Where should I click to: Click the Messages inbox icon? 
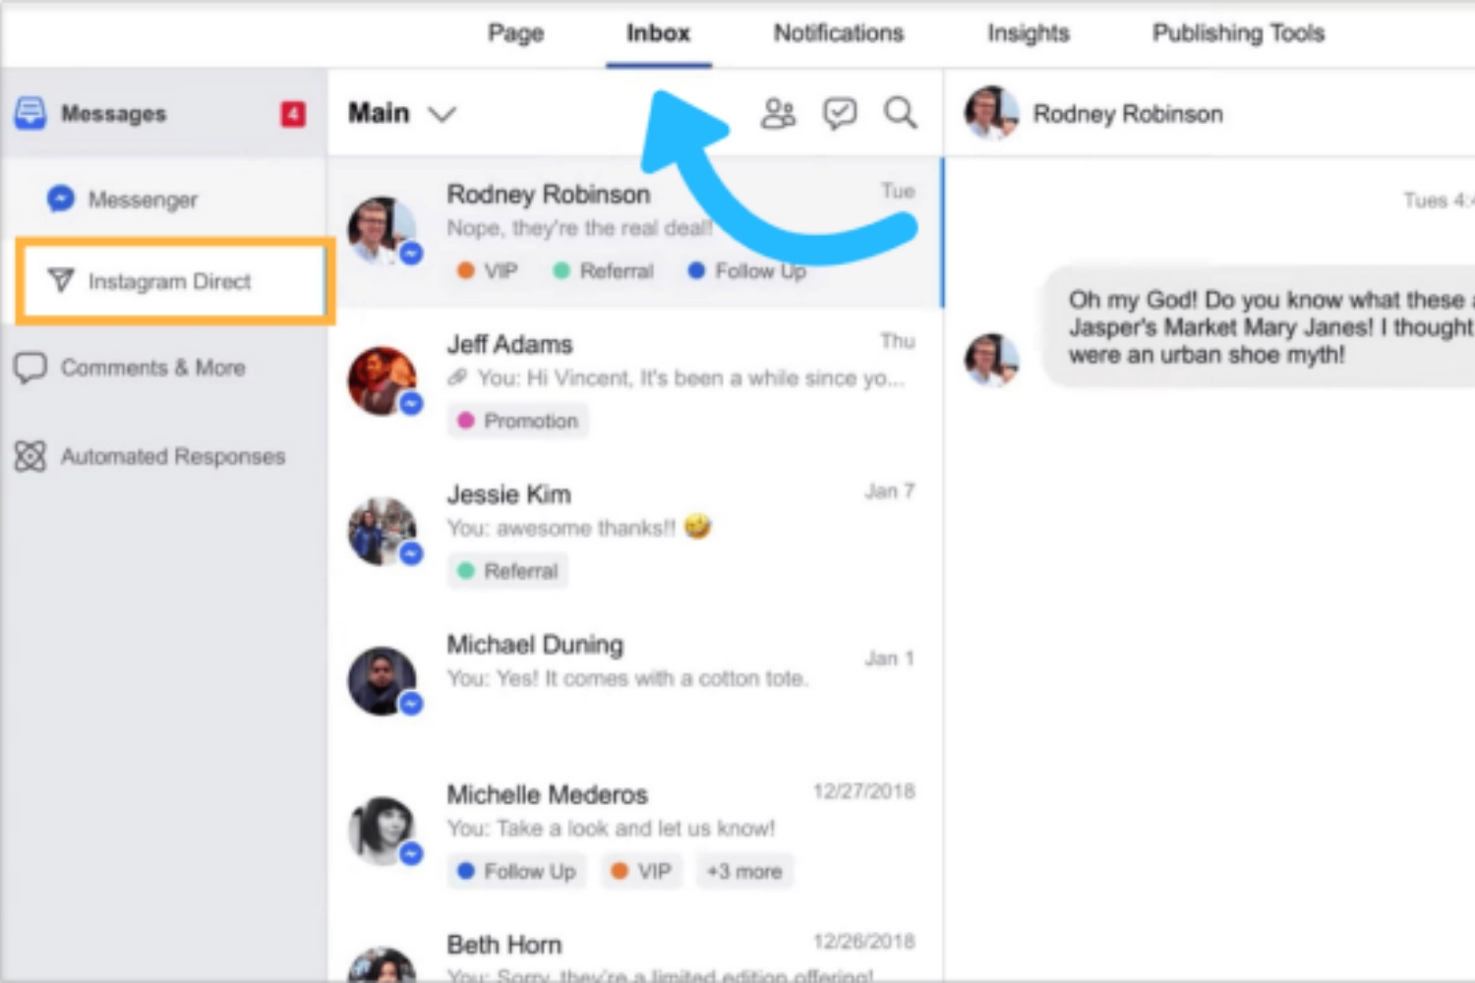click(29, 113)
